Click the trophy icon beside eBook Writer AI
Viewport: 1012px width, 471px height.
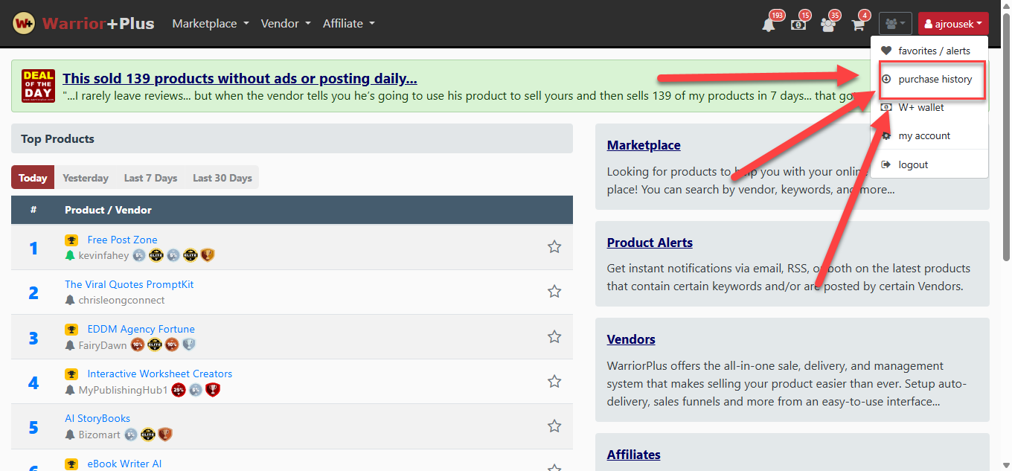pos(71,464)
